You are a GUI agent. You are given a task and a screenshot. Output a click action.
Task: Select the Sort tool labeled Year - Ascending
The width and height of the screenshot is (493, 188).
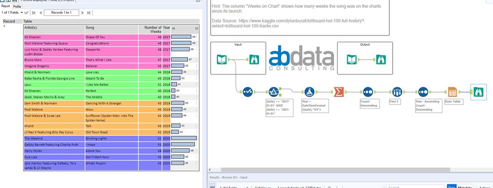[x=423, y=92]
